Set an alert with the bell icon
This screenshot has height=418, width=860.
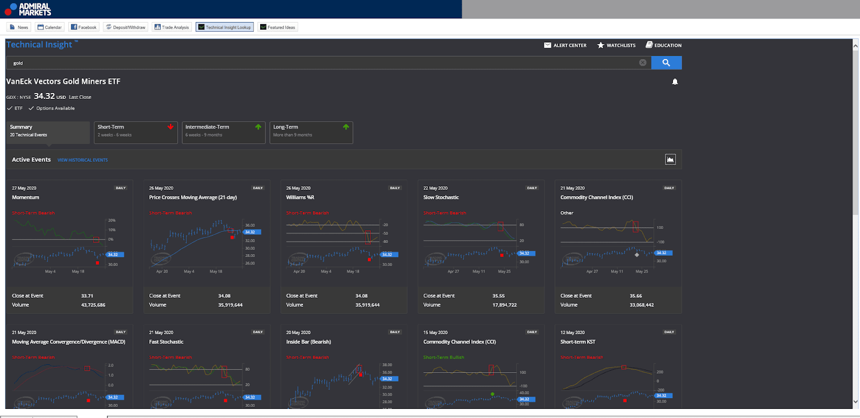point(675,82)
